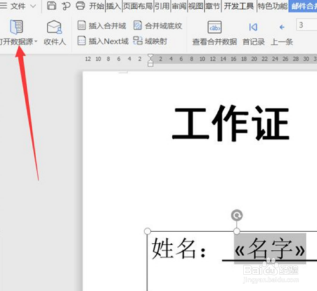Click the 插入Next域 text button
The width and height of the screenshot is (317, 291).
(x=108, y=41)
